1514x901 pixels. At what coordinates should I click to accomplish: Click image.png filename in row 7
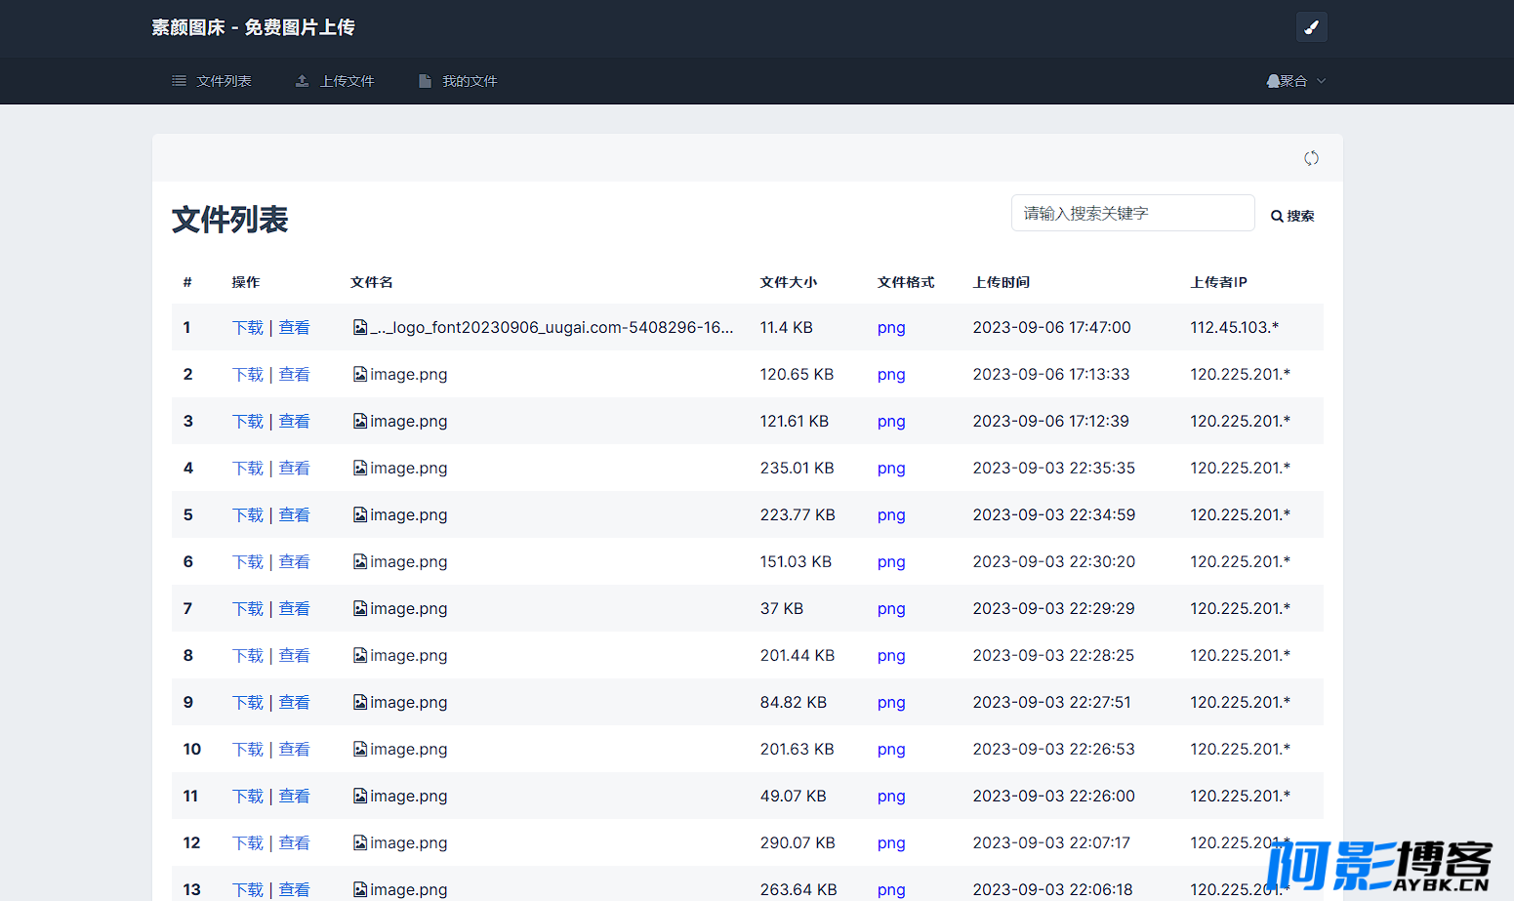coord(409,608)
